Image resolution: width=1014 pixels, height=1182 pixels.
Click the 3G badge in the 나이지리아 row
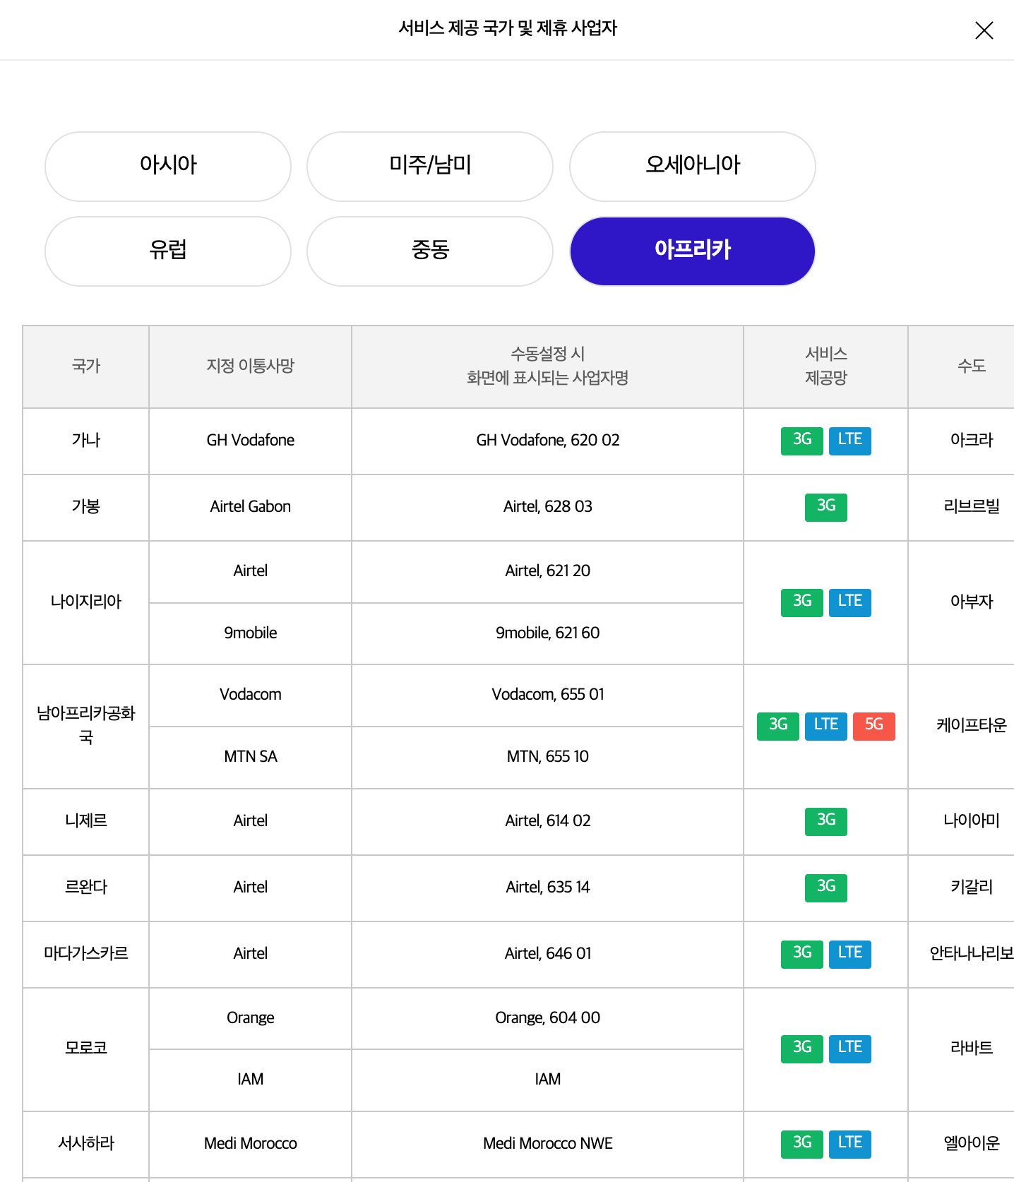(802, 602)
